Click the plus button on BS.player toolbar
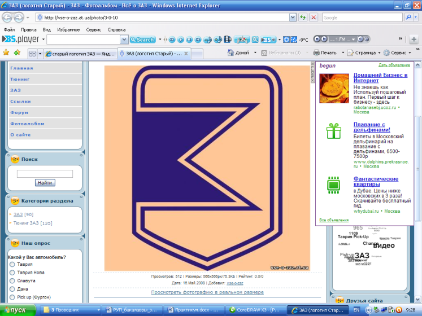The height and width of the screenshot is (316, 422). tap(414, 39)
